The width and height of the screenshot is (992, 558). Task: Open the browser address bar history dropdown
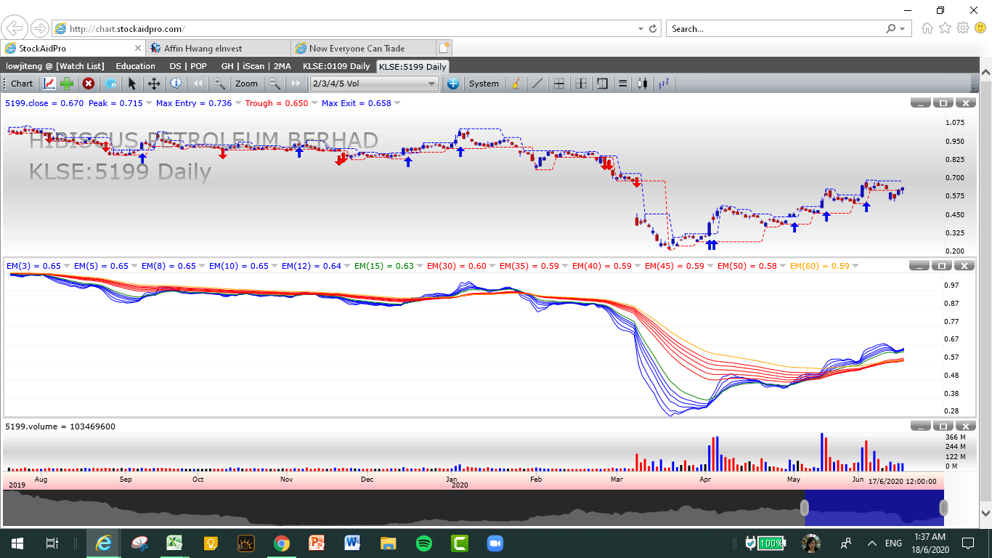point(641,29)
